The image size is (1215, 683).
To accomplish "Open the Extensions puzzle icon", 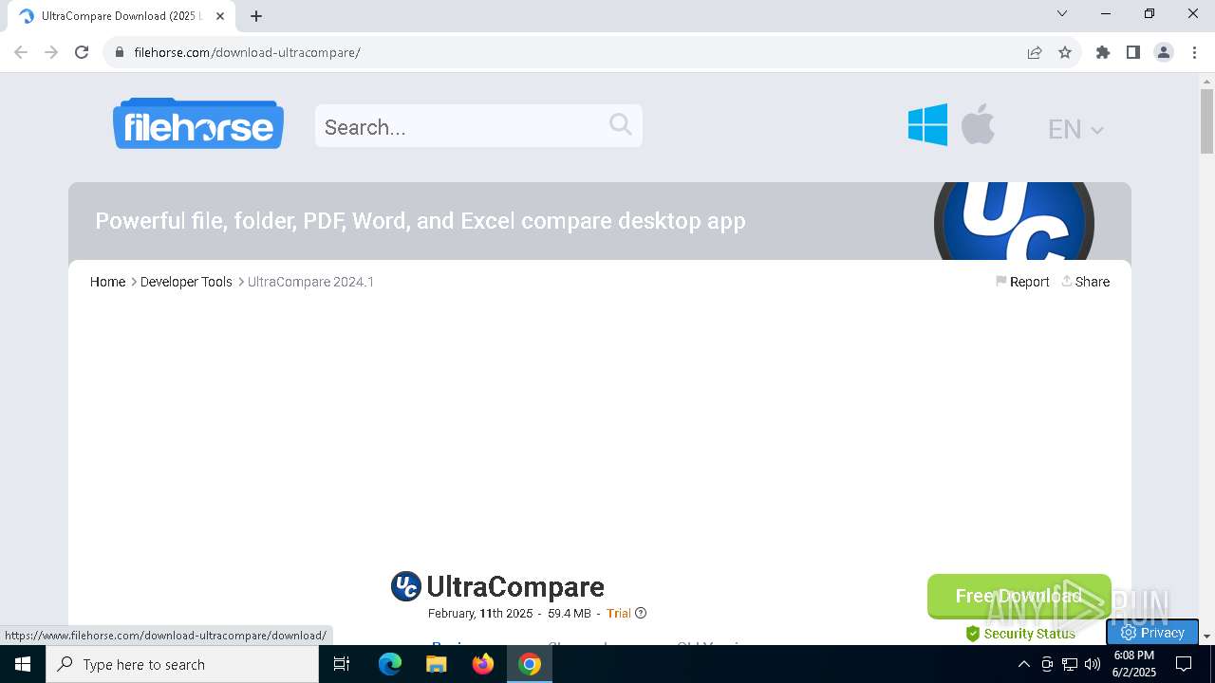I will tap(1103, 52).
